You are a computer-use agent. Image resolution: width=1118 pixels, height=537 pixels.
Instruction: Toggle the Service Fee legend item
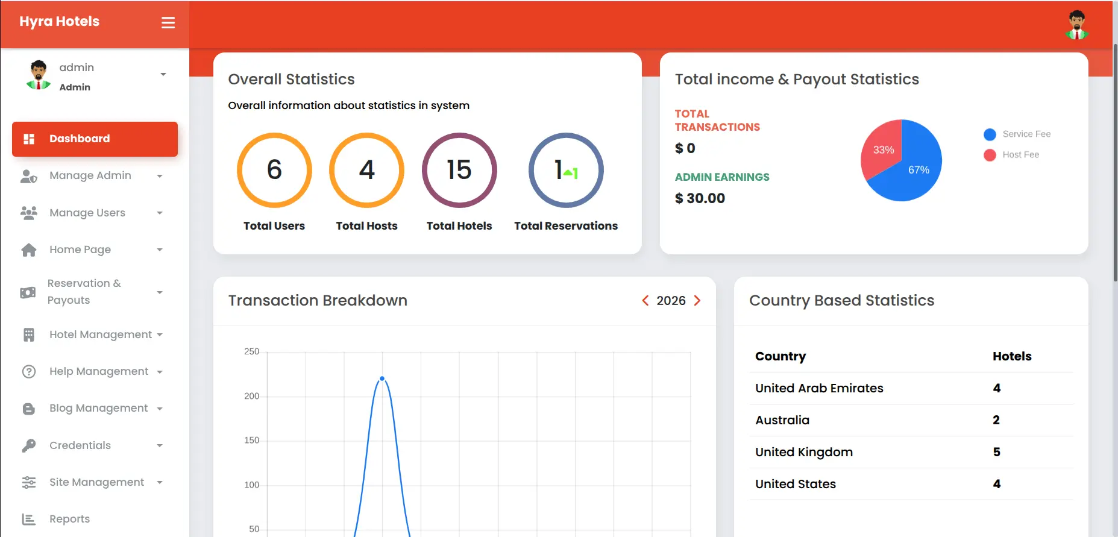click(1017, 134)
